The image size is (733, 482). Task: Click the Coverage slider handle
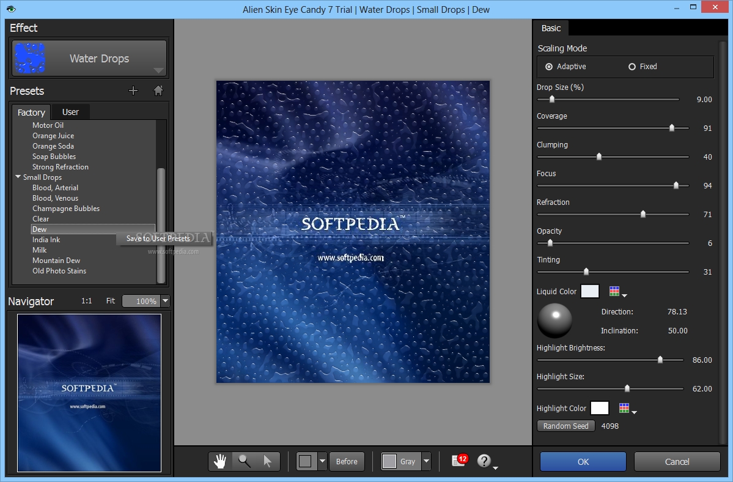point(672,128)
